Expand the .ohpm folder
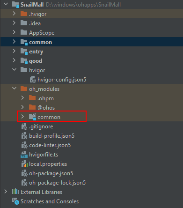Screen dimensions: 183x208 22,98
